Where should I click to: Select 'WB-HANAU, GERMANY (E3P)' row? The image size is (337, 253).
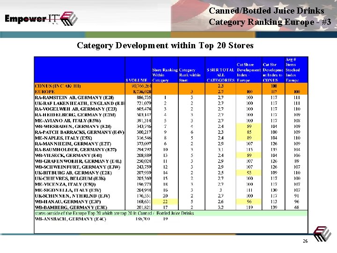[171, 202]
